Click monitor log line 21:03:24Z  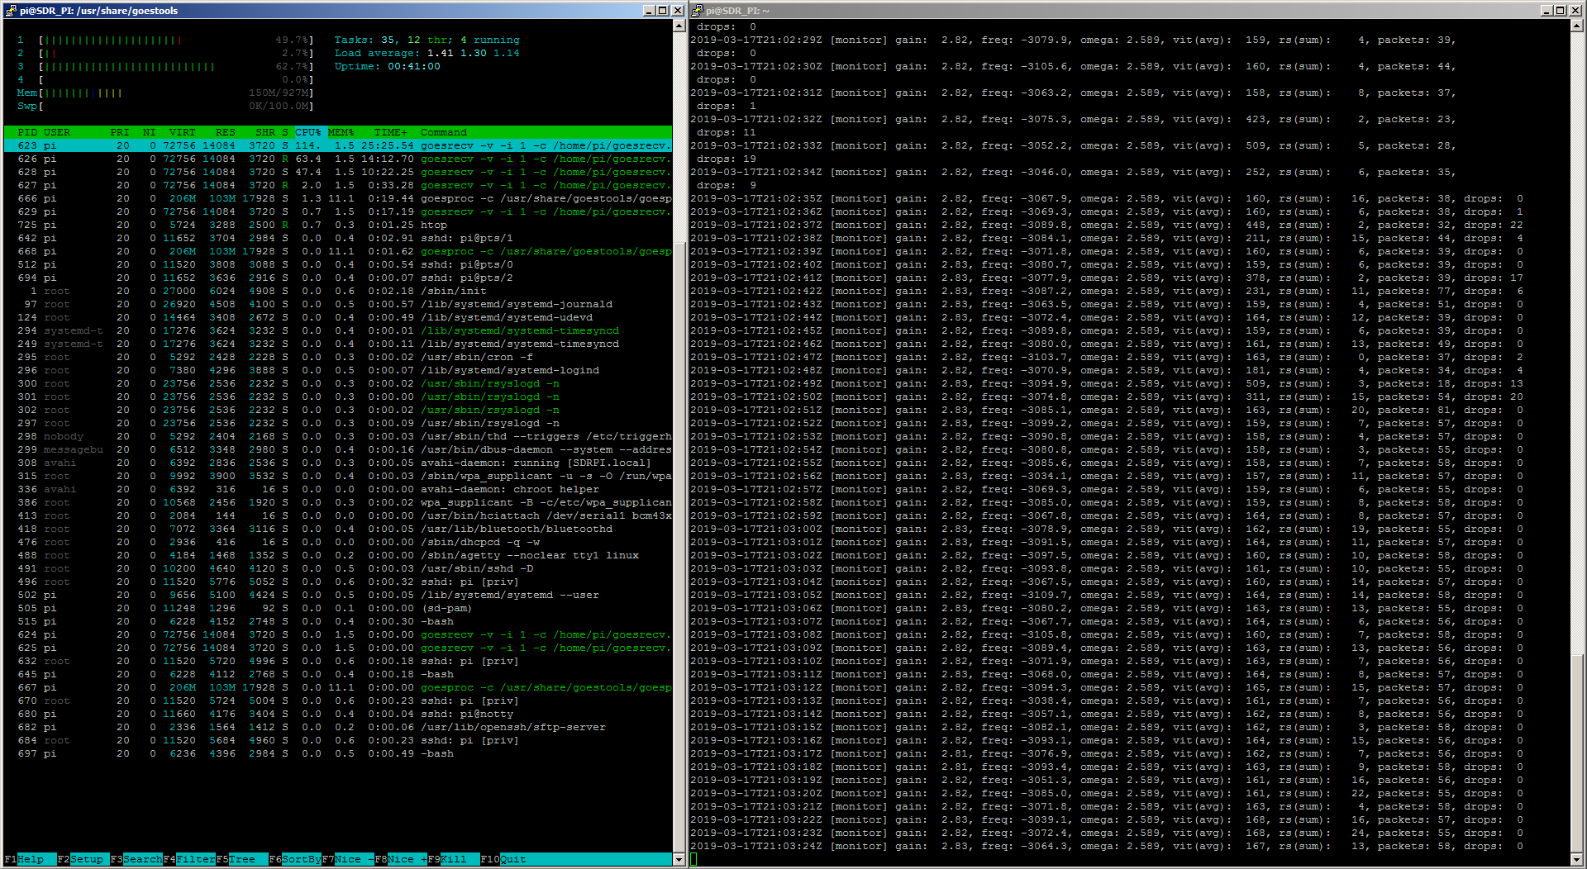tap(1107, 846)
